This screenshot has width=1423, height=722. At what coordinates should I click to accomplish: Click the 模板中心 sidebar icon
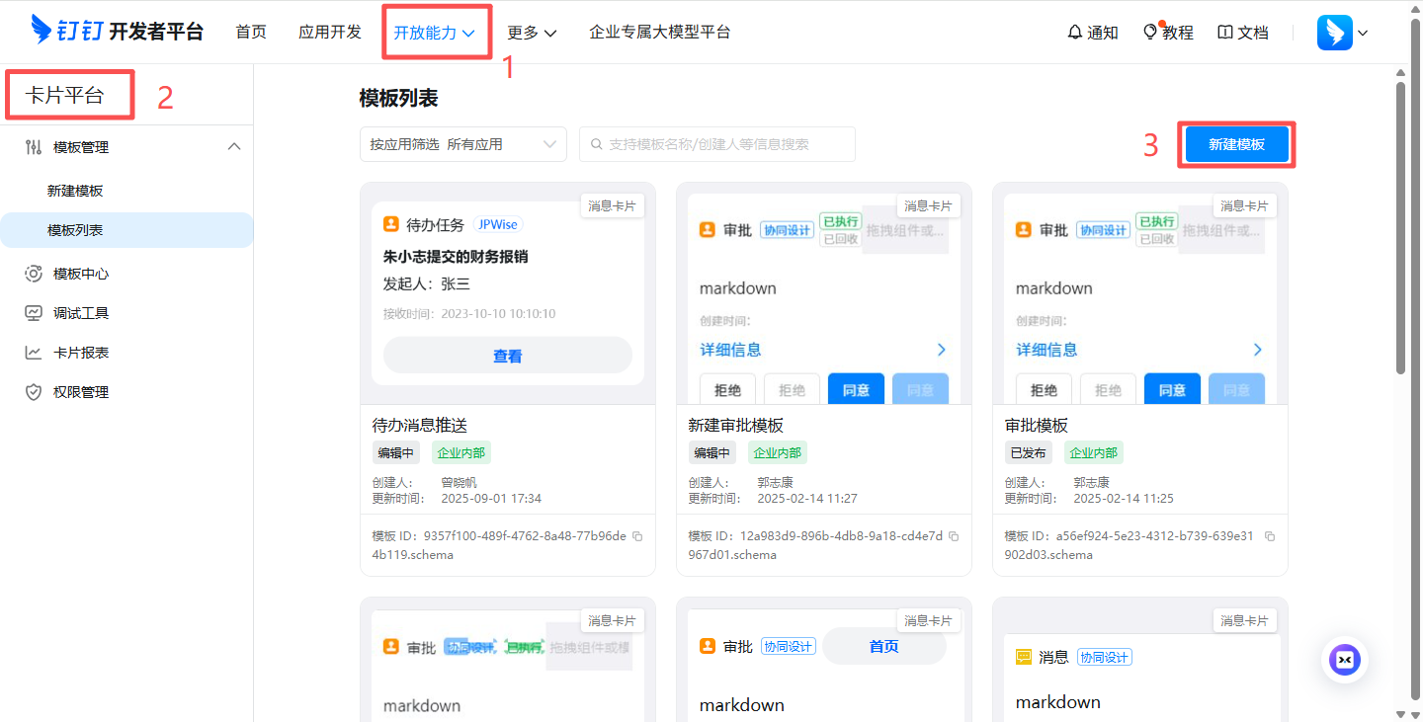34,274
